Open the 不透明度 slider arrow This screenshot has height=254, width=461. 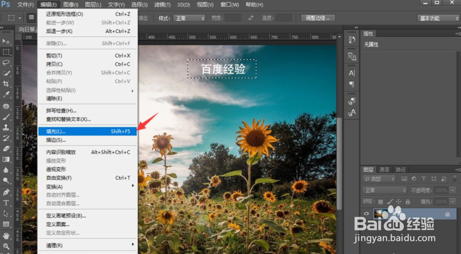point(453,190)
